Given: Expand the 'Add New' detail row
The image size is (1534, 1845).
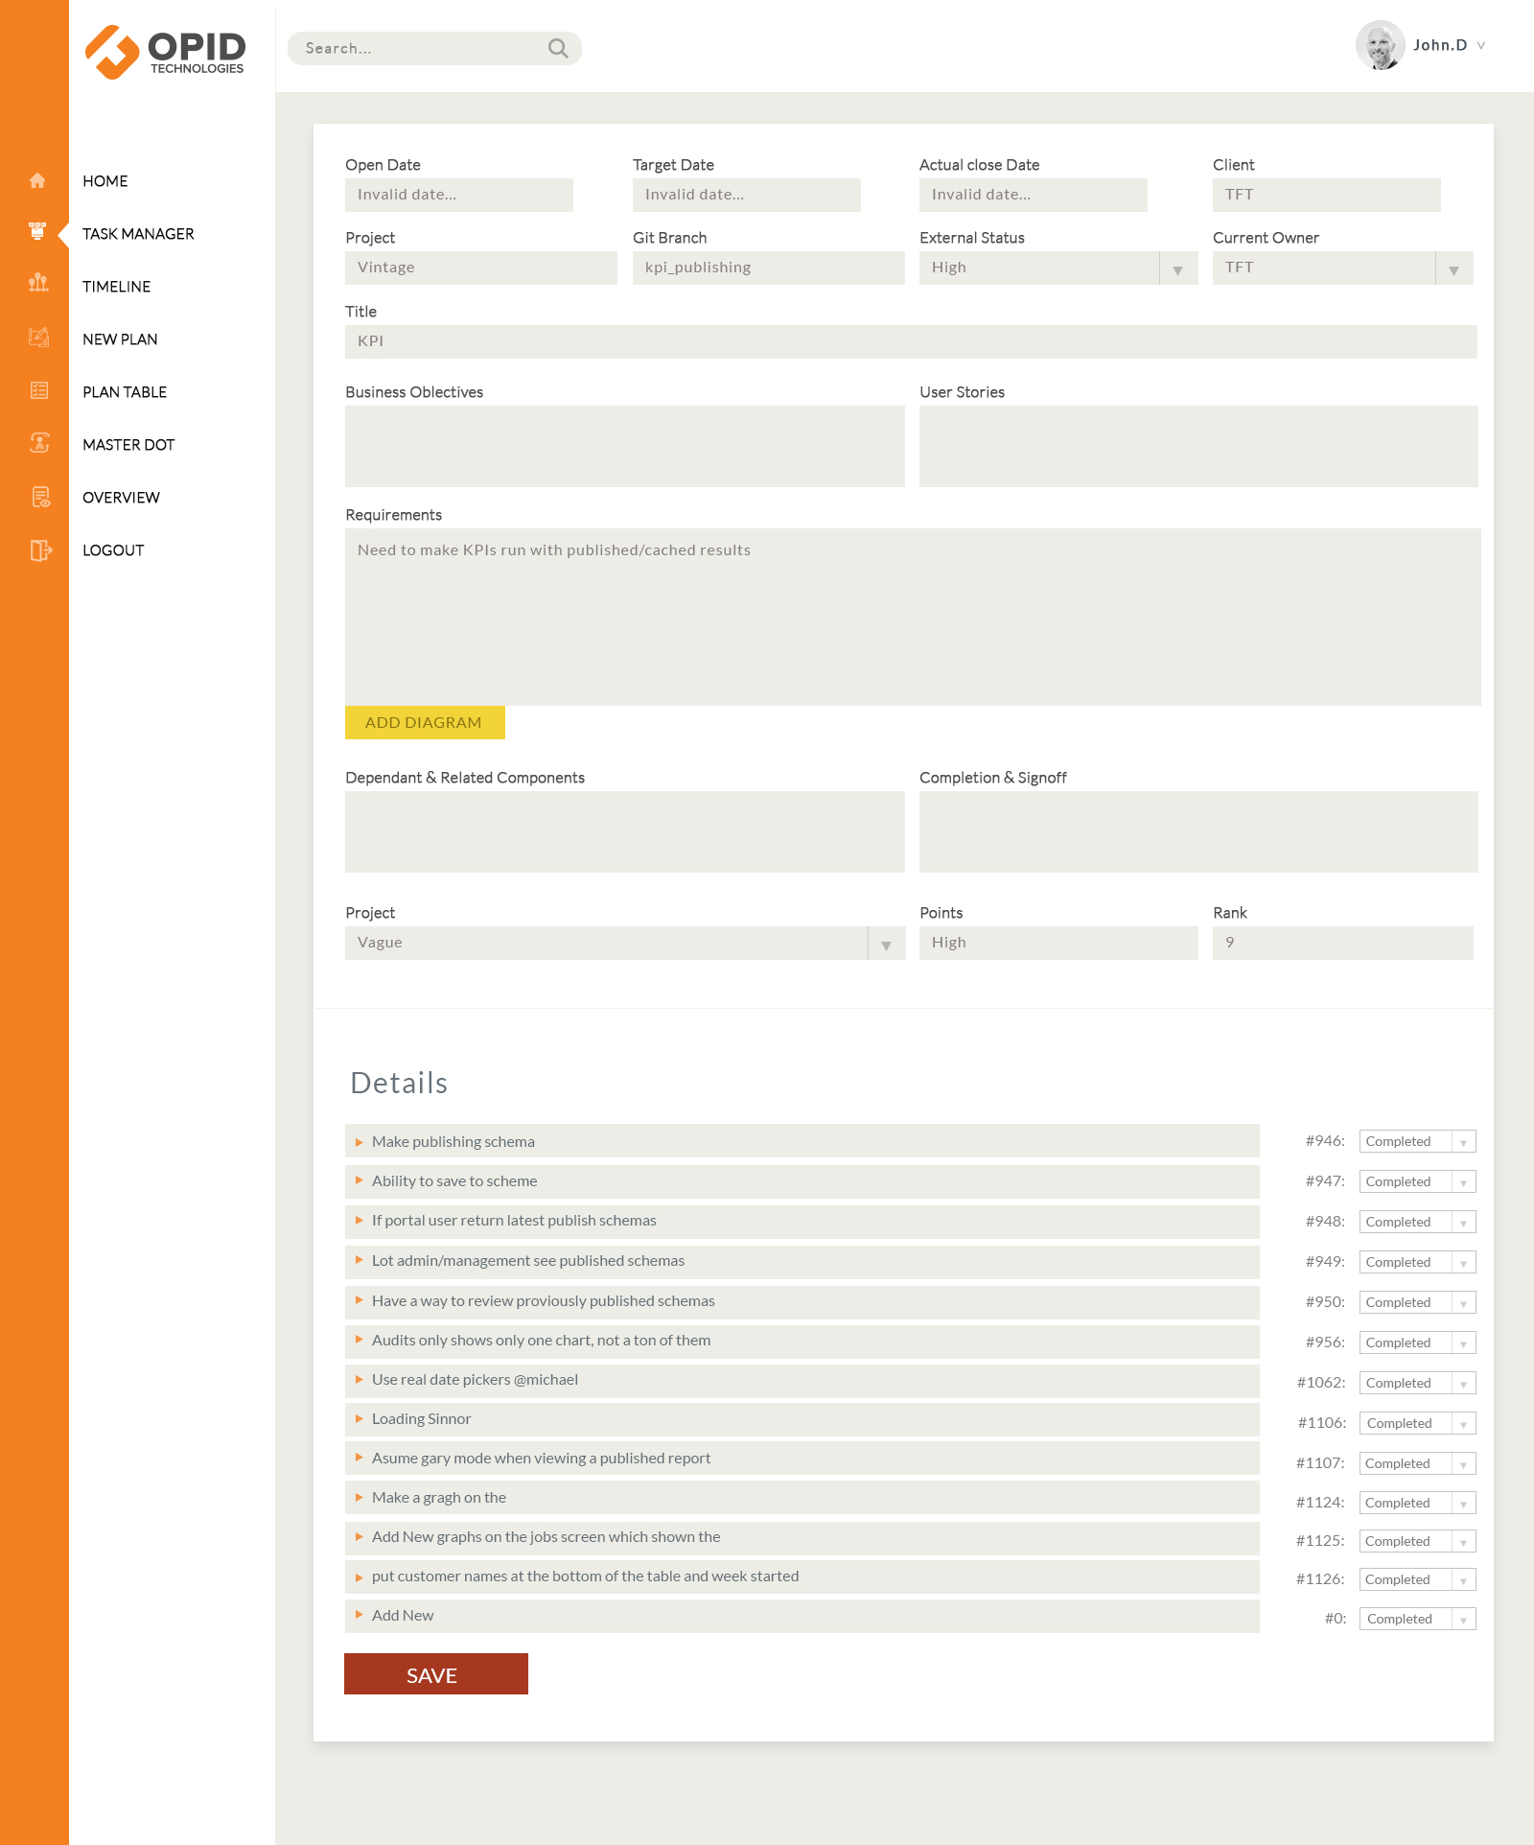Looking at the screenshot, I should pyautogui.click(x=360, y=1616).
